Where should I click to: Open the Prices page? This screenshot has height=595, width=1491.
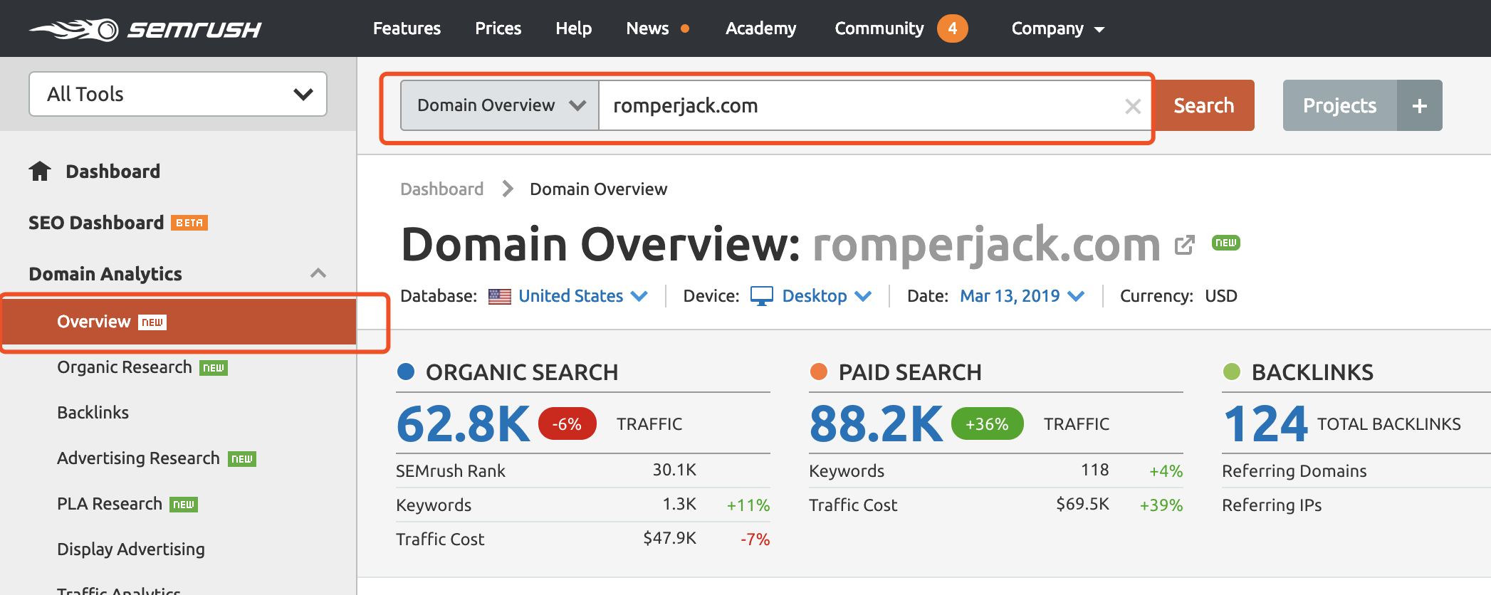pos(498,28)
